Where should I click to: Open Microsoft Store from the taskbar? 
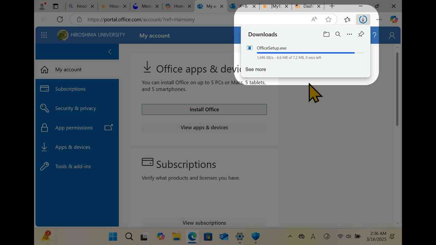tap(208, 236)
